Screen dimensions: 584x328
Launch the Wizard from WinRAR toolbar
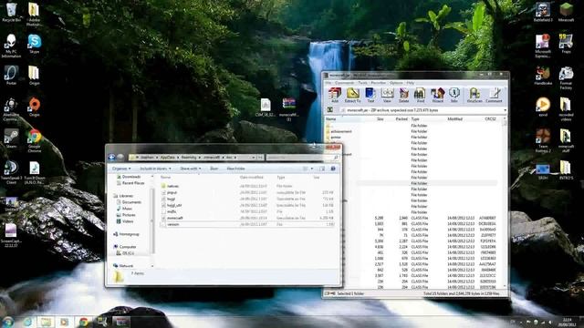pyautogui.click(x=437, y=95)
